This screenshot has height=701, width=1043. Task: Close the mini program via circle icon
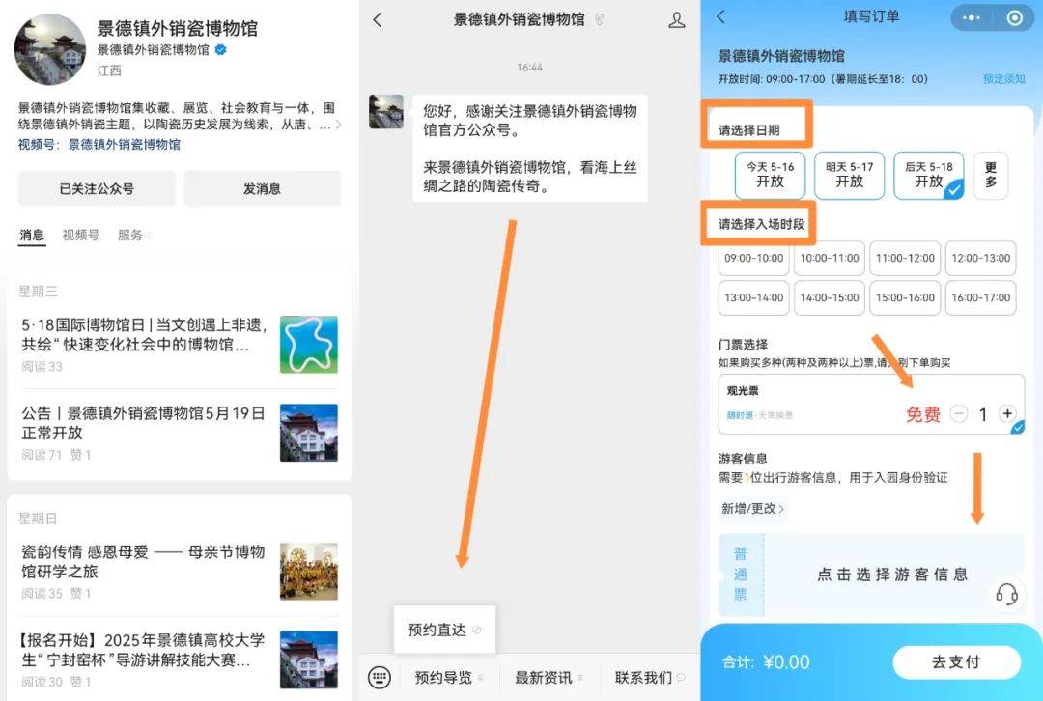coord(1014,17)
